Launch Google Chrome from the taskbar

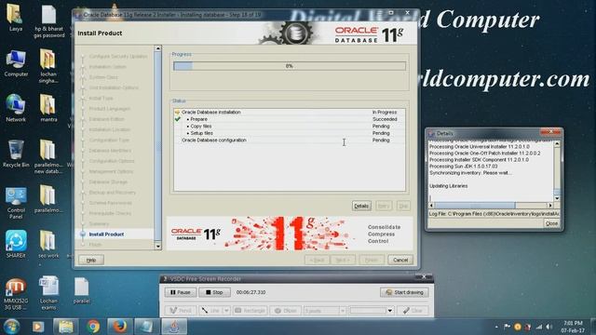point(92,327)
